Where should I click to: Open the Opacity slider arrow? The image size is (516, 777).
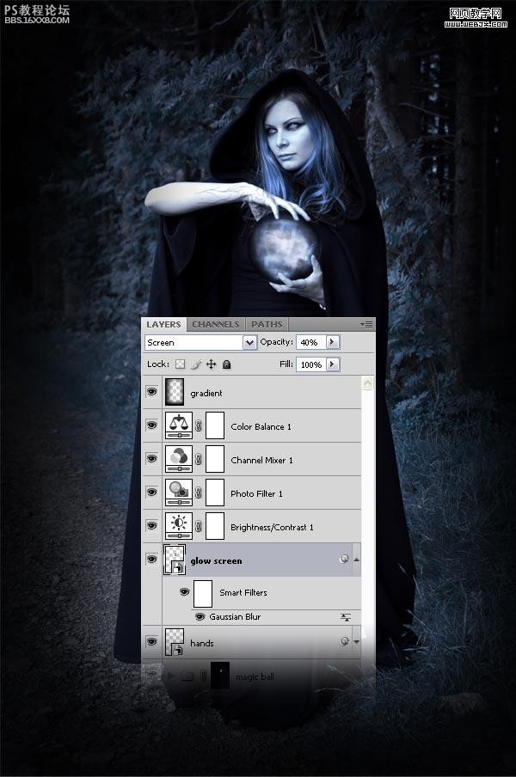[332, 342]
